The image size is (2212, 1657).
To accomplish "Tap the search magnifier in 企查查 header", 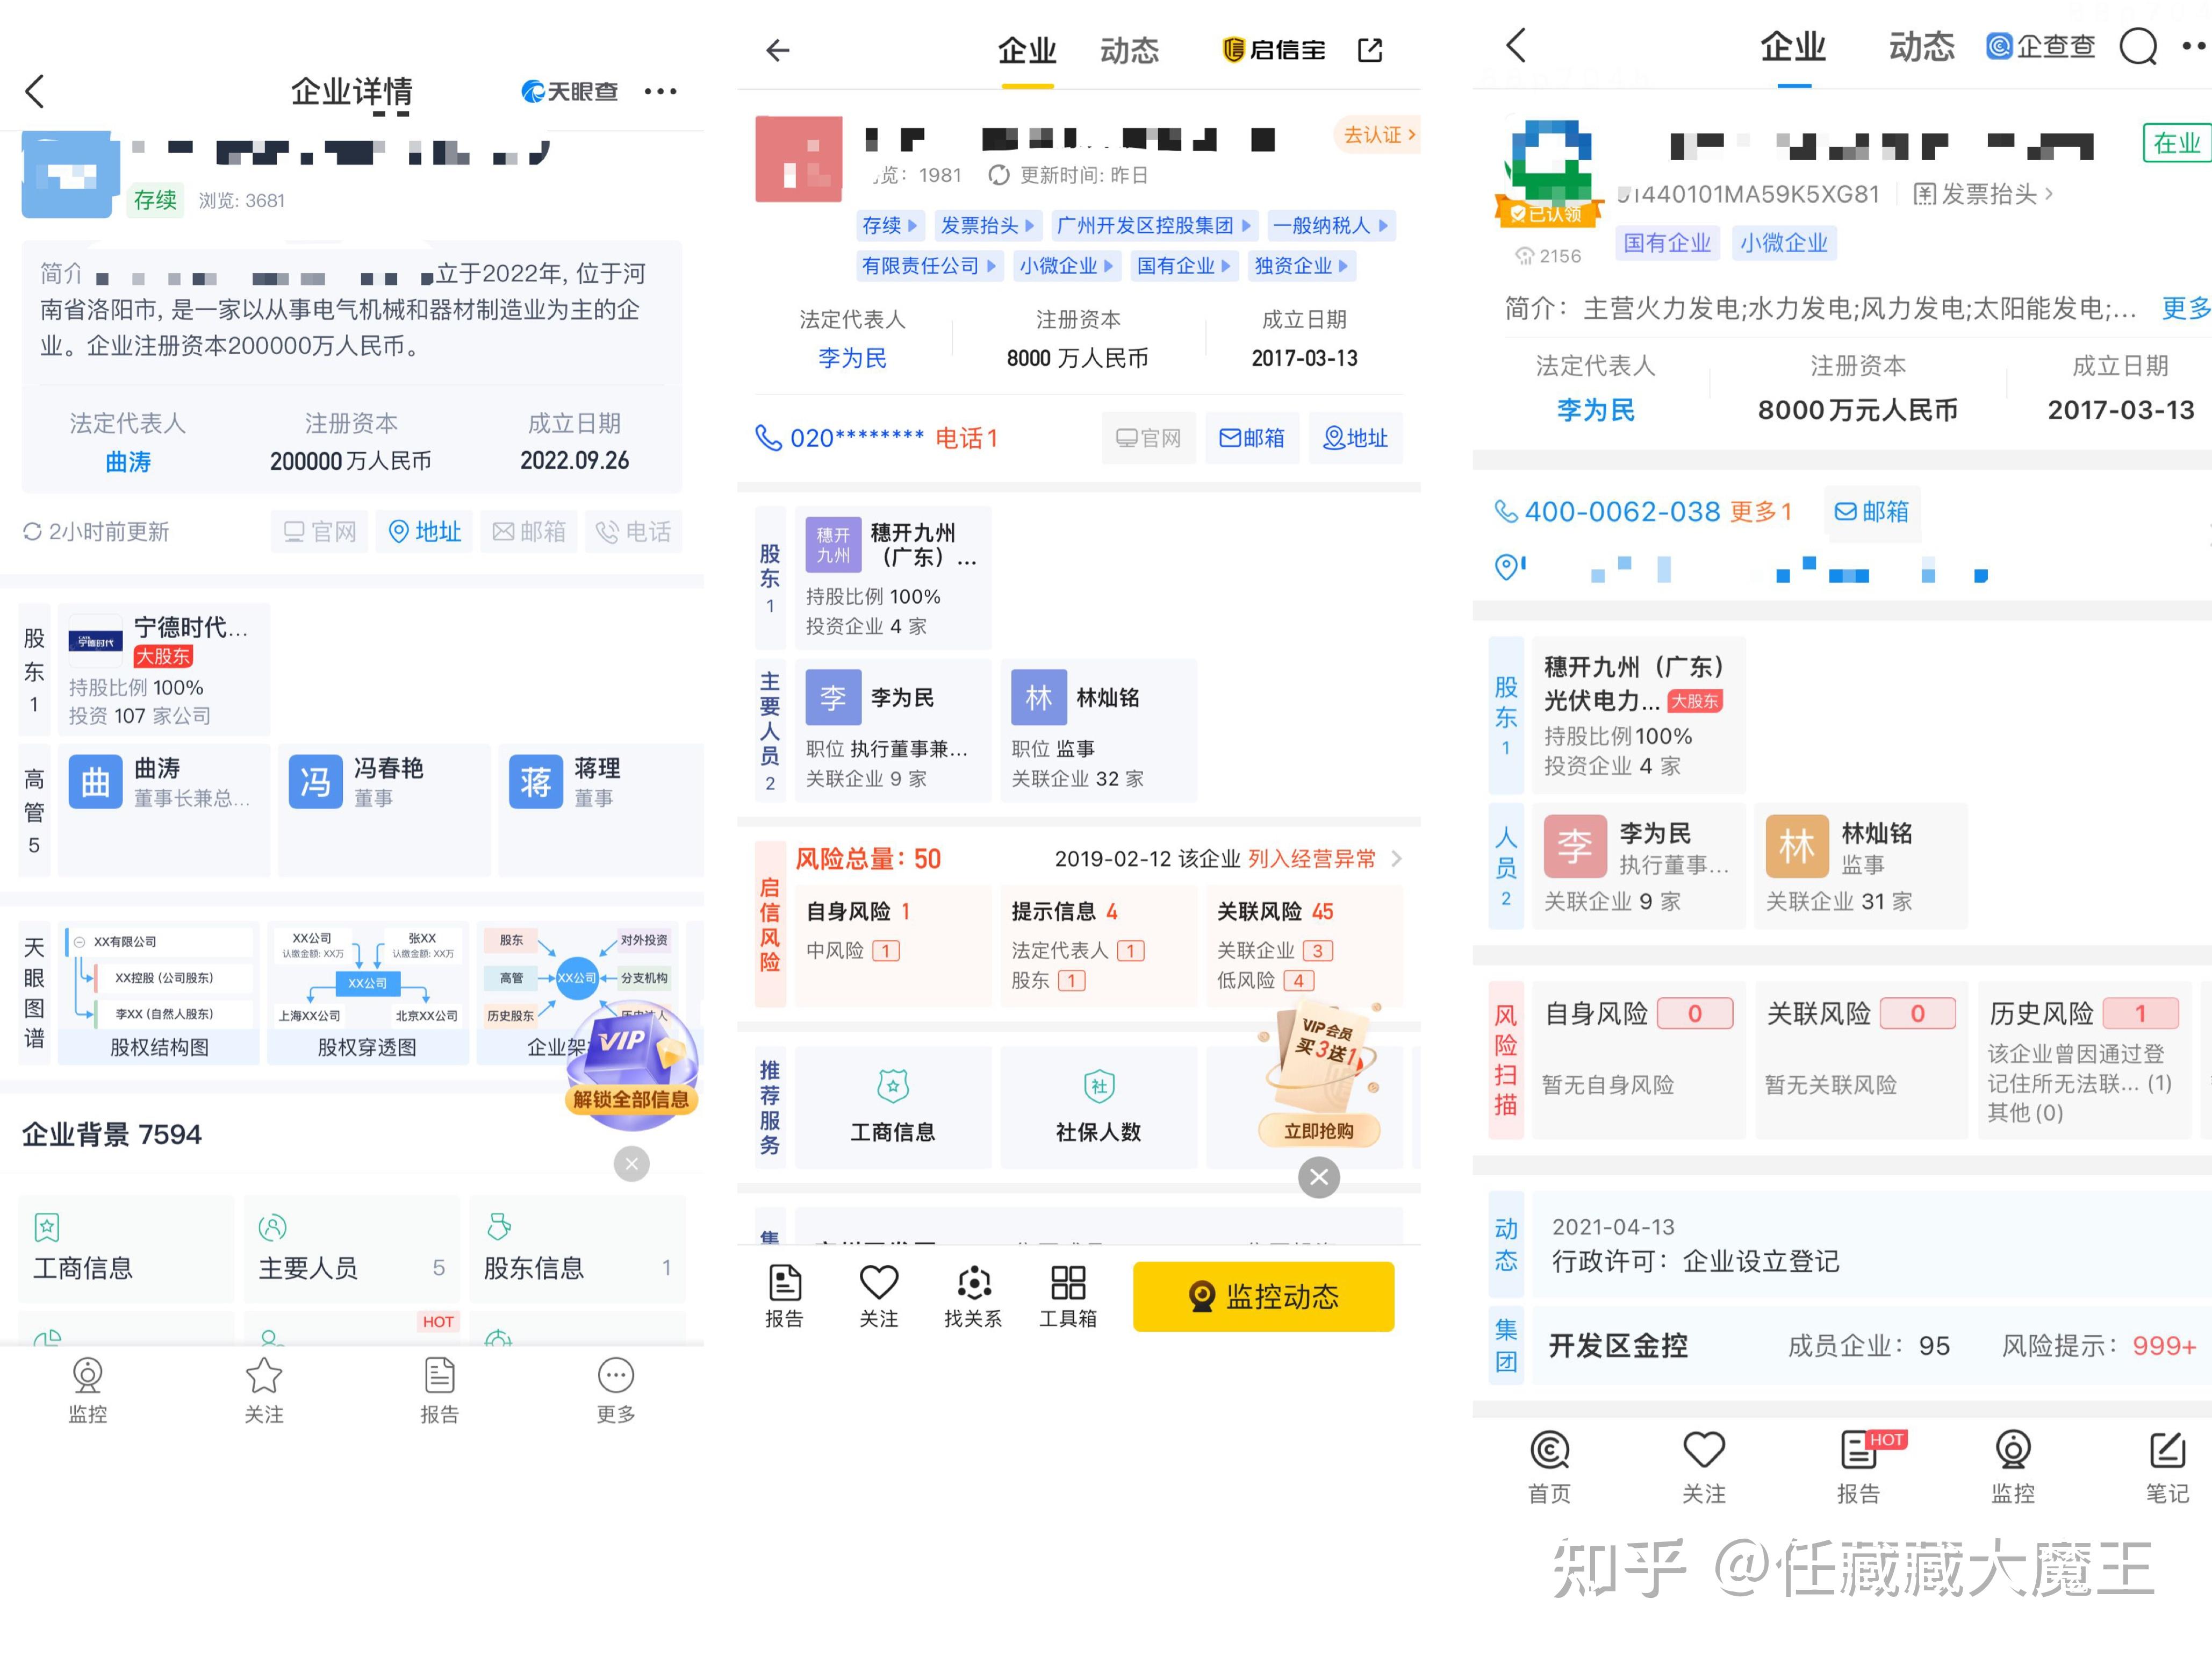I will 2138,46.
